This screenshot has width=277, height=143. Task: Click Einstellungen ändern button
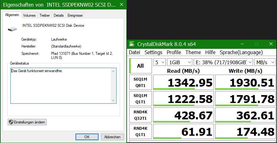(27, 122)
